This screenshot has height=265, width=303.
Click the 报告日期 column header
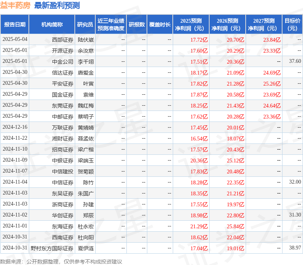tap(15, 25)
